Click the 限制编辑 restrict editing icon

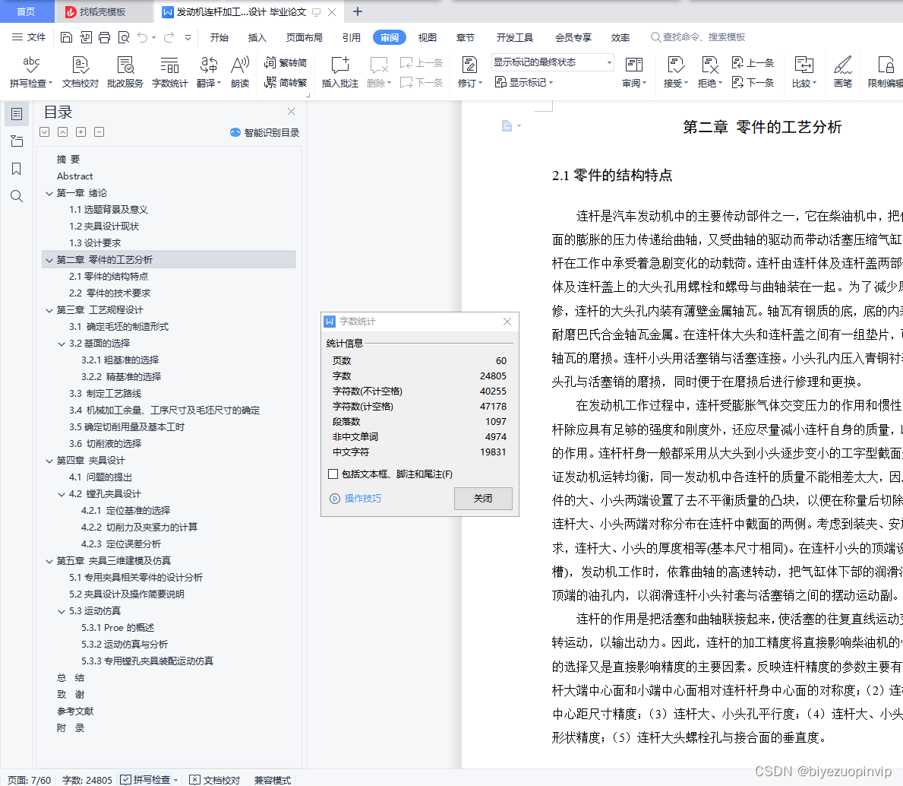click(x=885, y=65)
